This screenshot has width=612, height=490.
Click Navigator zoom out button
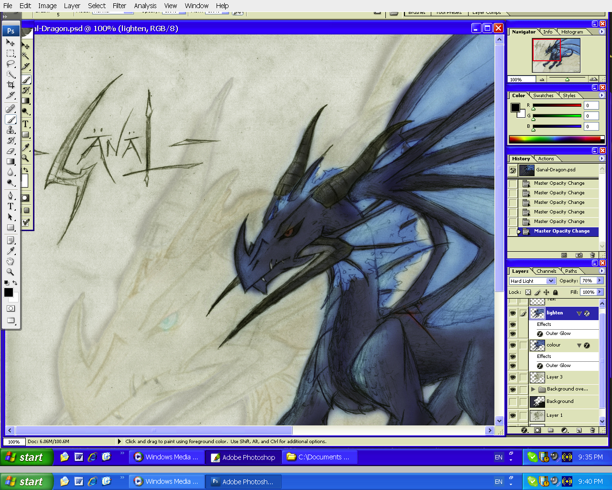(542, 79)
